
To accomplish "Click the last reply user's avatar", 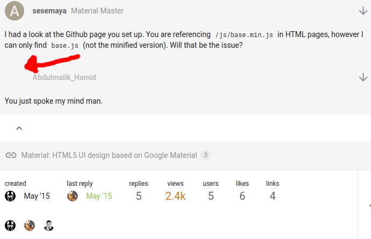I will tap(72, 196).
